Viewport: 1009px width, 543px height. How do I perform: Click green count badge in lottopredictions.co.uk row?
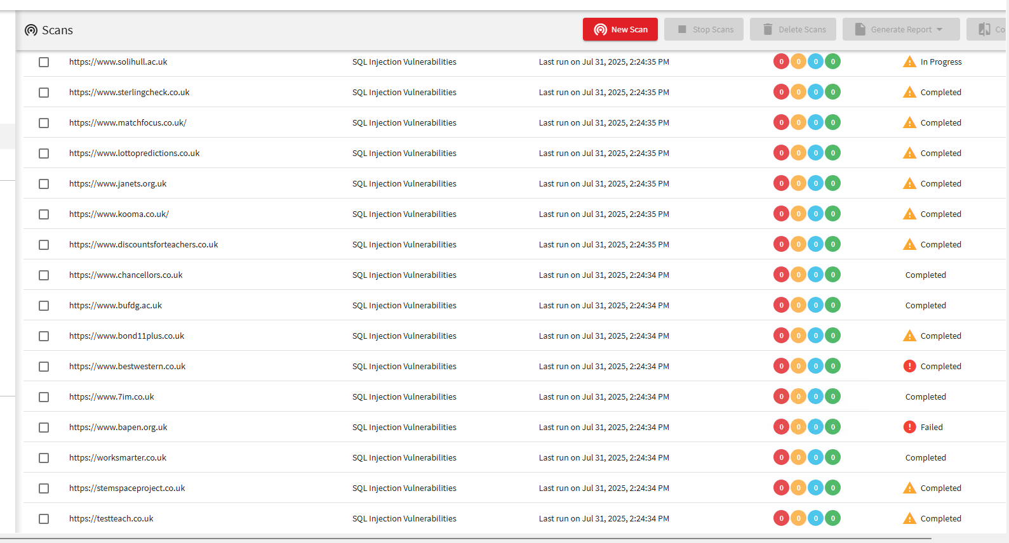833,153
